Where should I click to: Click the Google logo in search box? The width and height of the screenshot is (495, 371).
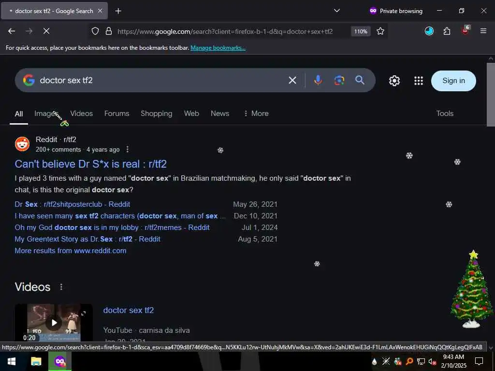[29, 80]
